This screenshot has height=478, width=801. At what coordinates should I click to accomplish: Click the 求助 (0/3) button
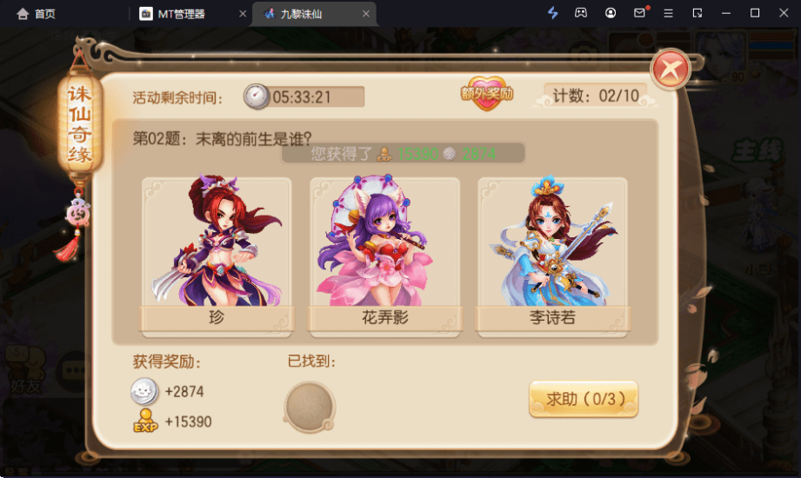click(584, 399)
